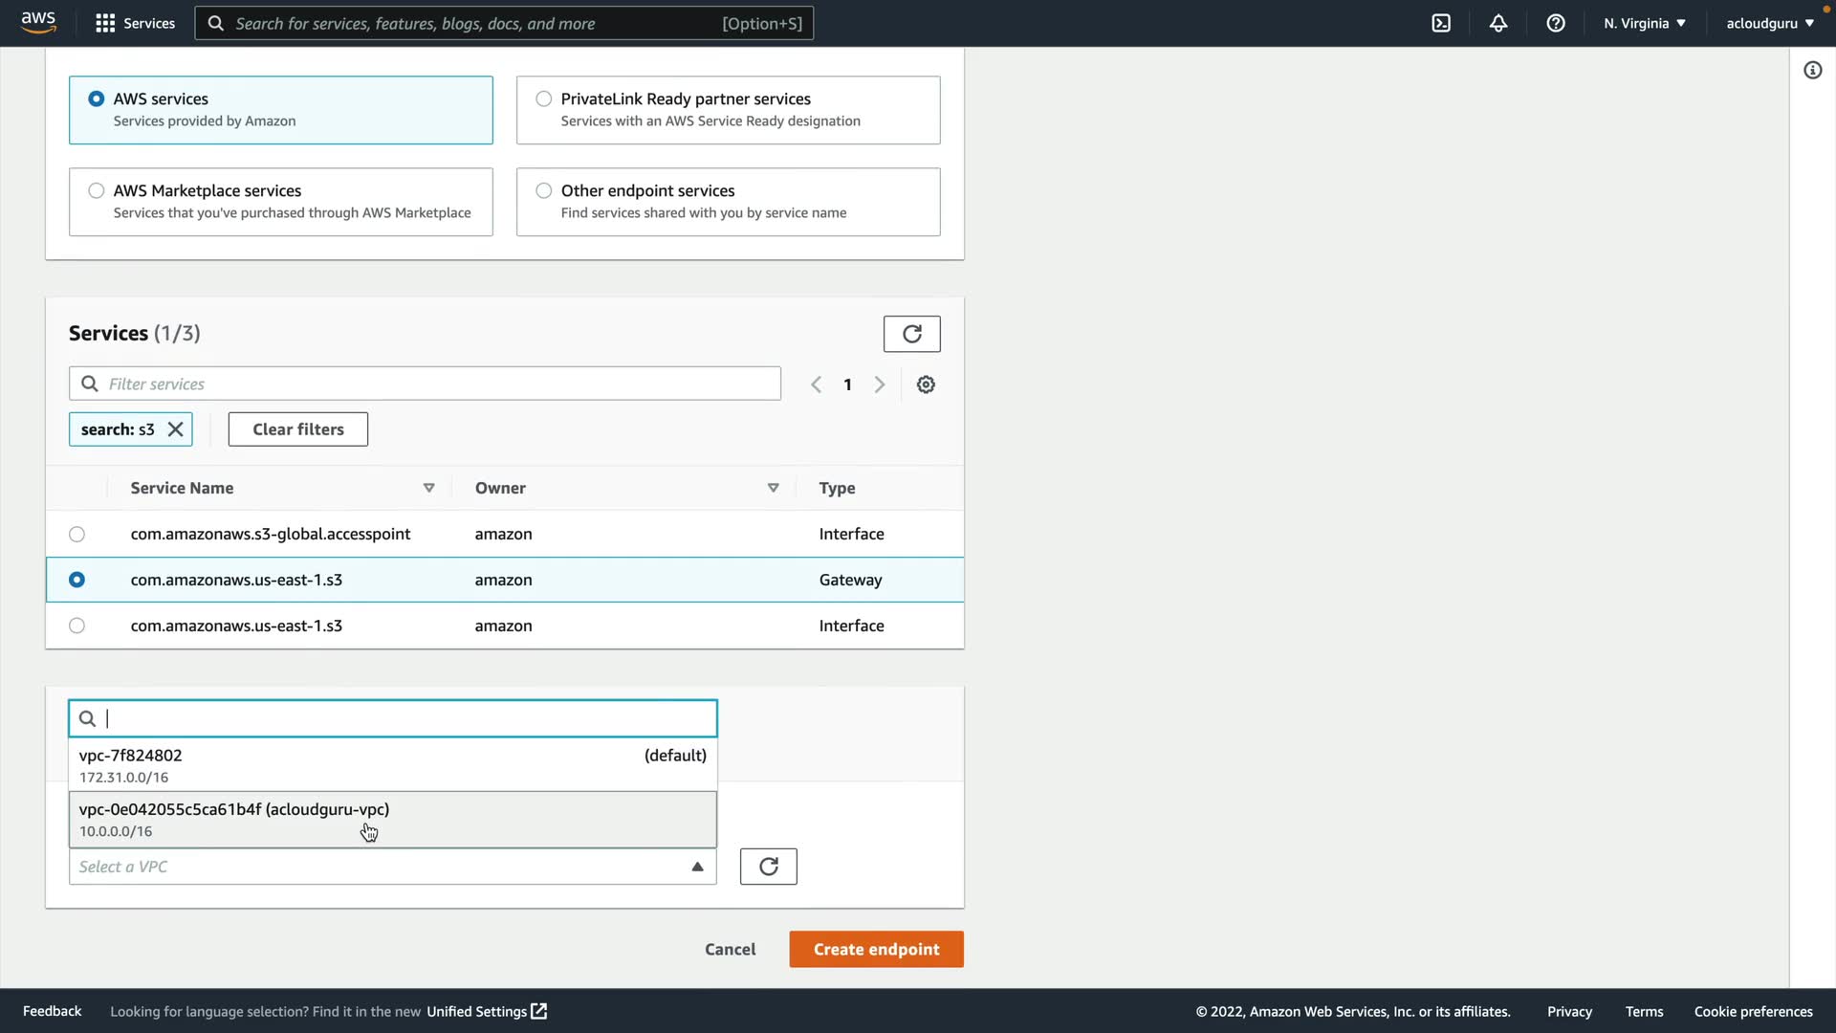
Task: Open the N. Virginia region dropdown
Action: pyautogui.click(x=1645, y=23)
